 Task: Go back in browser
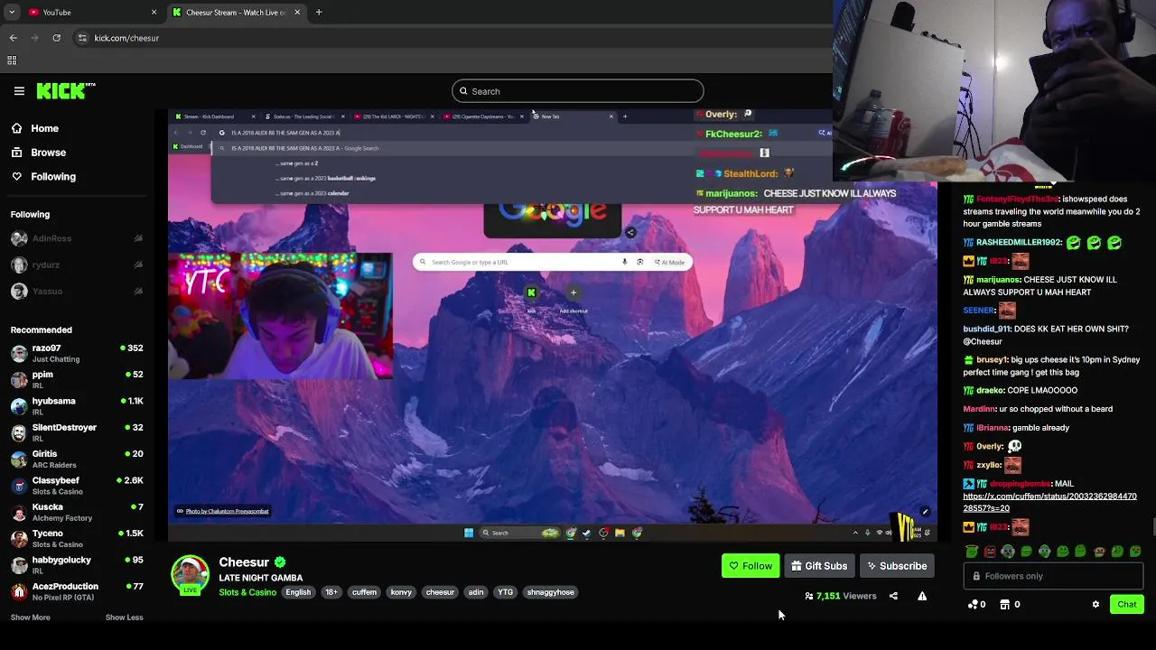pos(14,38)
